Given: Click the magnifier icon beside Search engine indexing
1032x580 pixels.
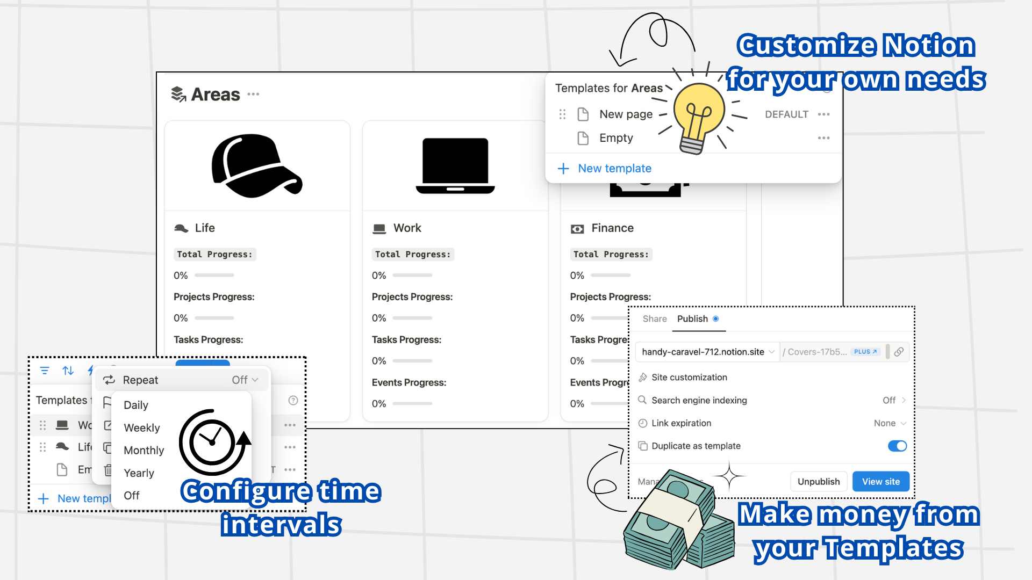Looking at the screenshot, I should click(642, 400).
